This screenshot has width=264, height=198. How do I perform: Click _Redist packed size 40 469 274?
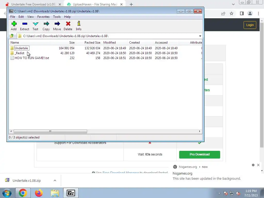pyautogui.click(x=93, y=53)
